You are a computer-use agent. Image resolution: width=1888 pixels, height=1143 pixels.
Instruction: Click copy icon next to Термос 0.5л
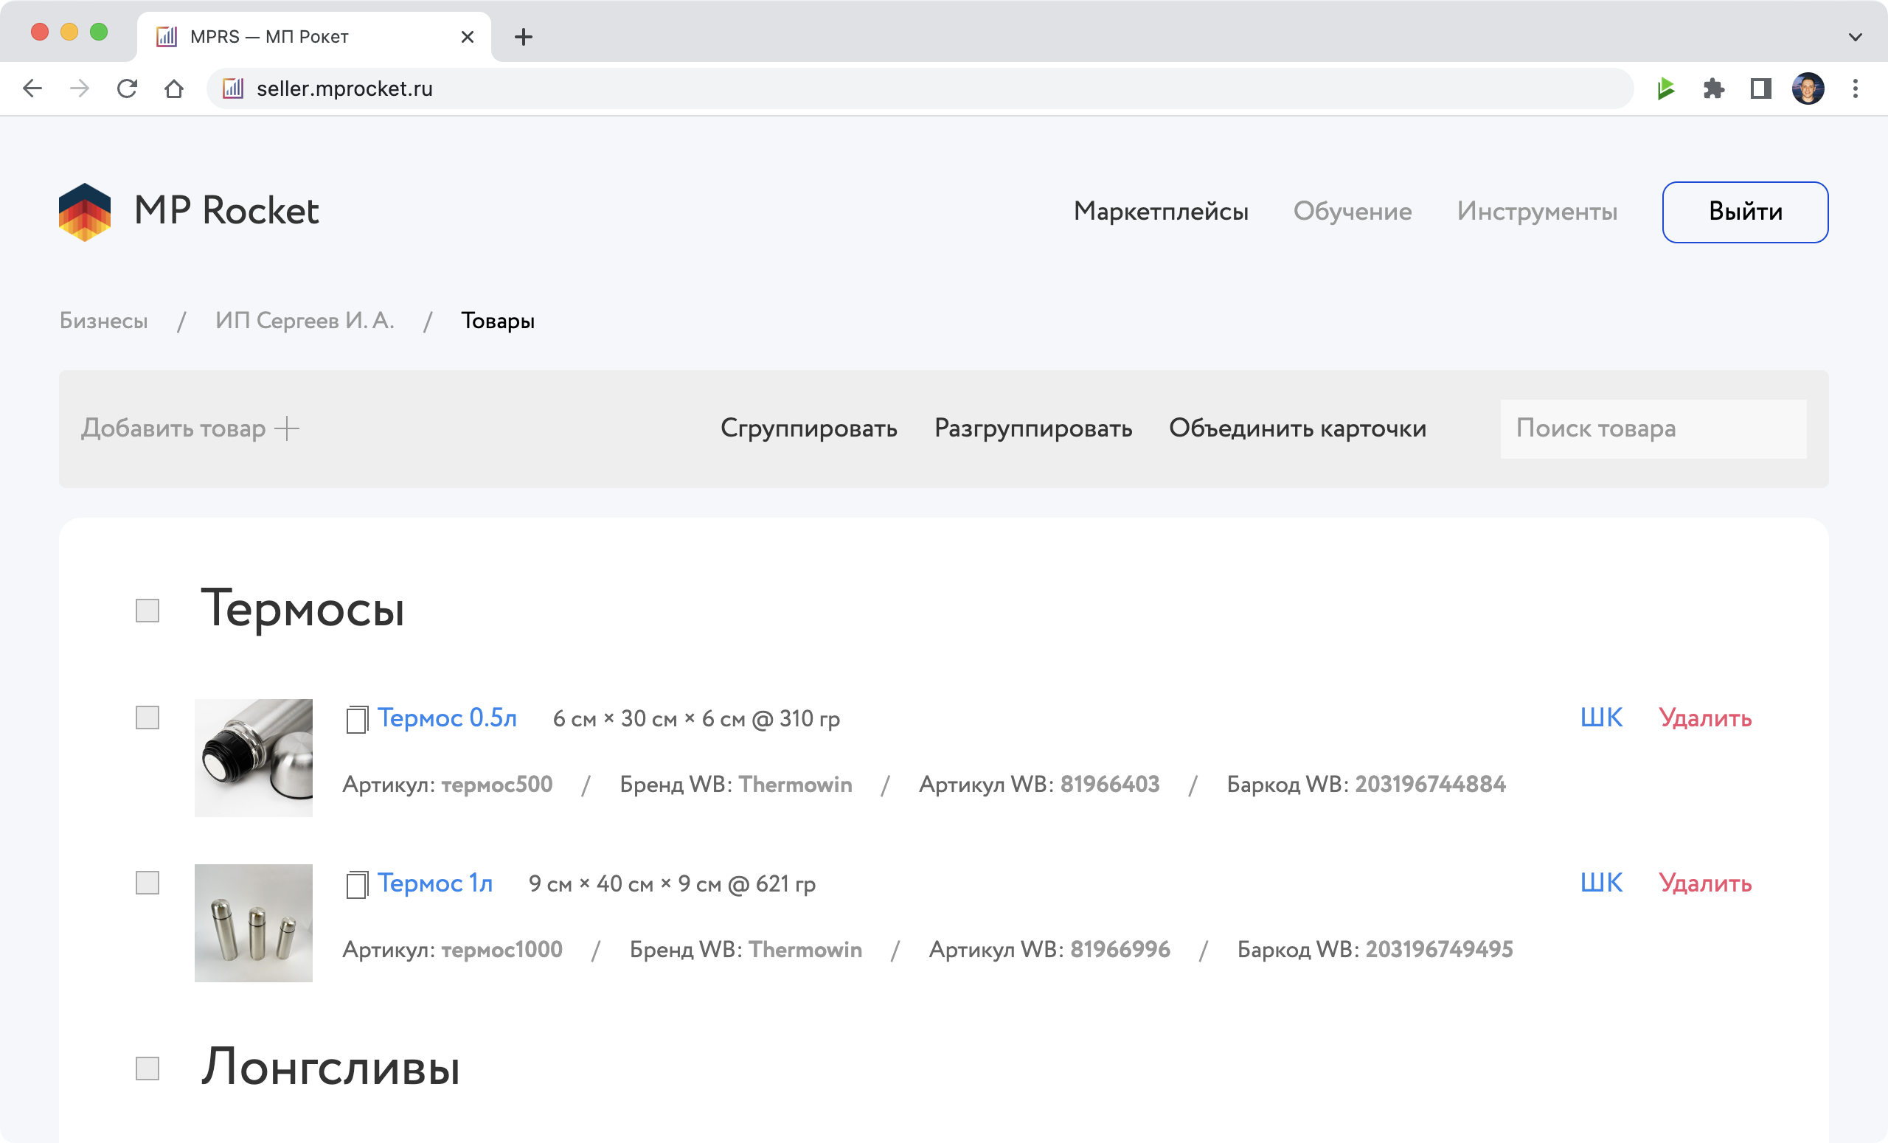[x=356, y=720]
